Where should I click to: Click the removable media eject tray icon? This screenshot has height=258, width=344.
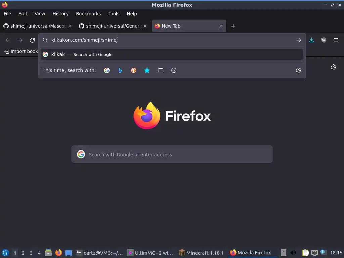(x=284, y=253)
